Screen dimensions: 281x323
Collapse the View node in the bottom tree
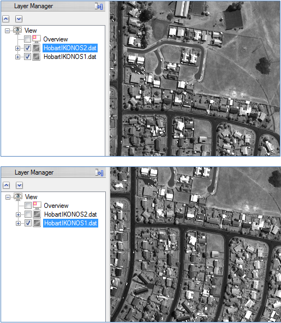(x=8, y=197)
